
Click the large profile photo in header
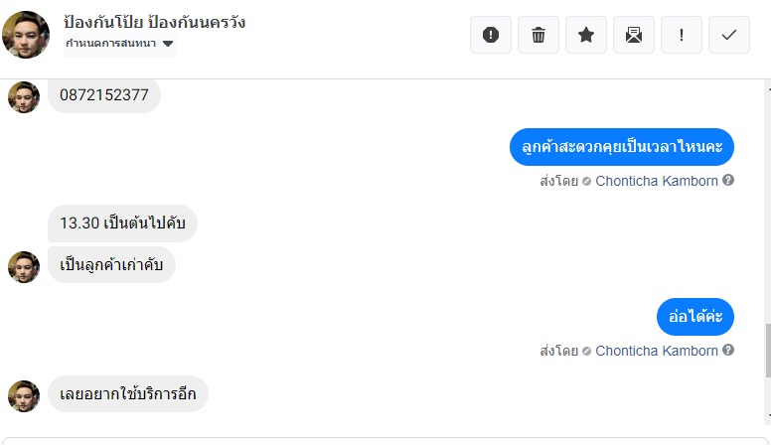(x=26, y=35)
